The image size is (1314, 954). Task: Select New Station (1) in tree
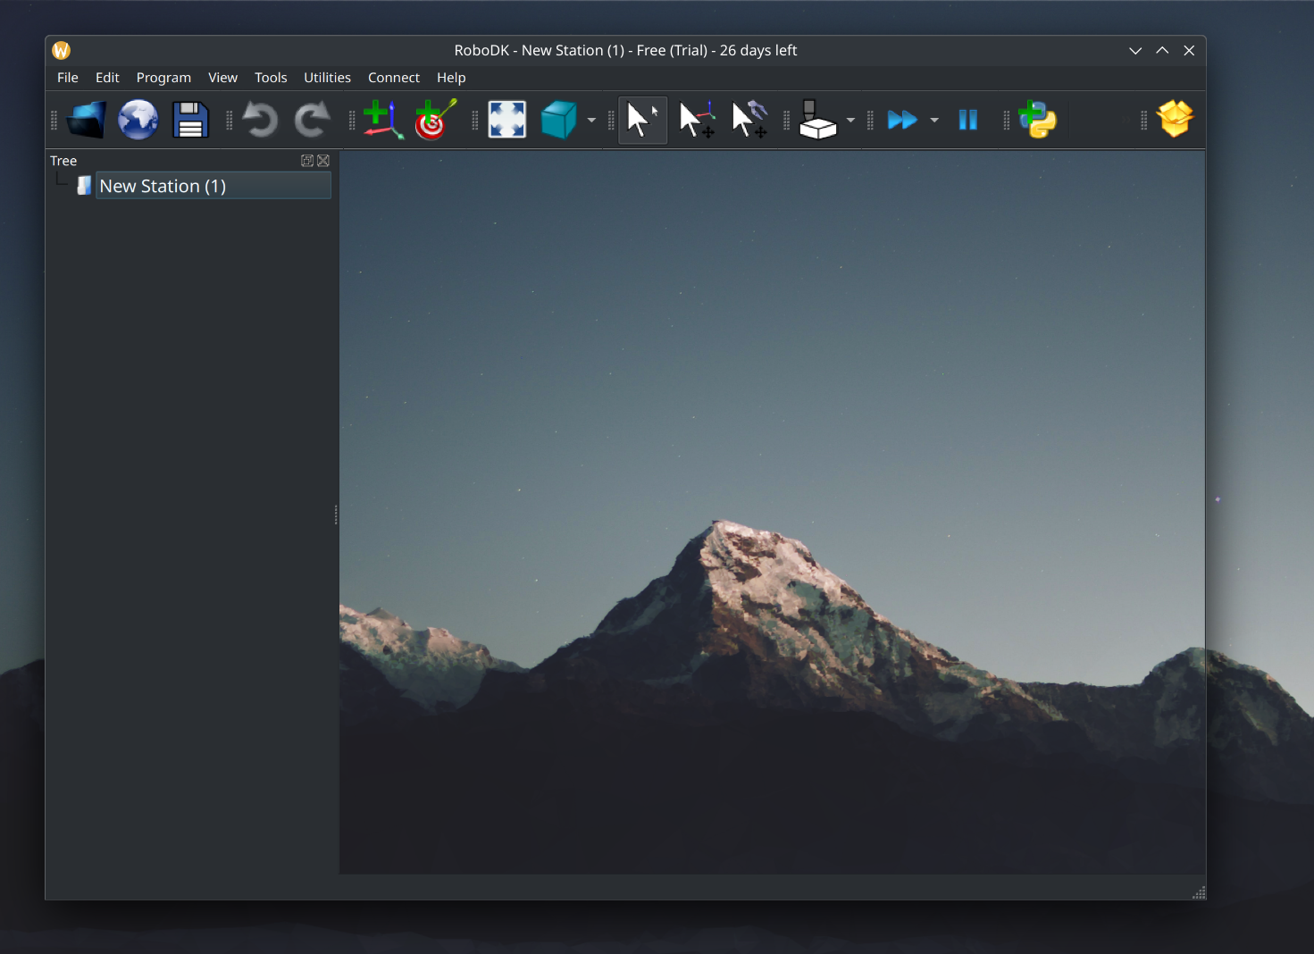click(163, 186)
